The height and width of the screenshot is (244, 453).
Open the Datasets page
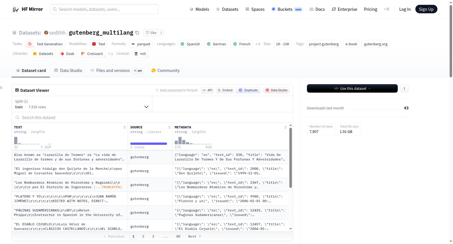227,9
